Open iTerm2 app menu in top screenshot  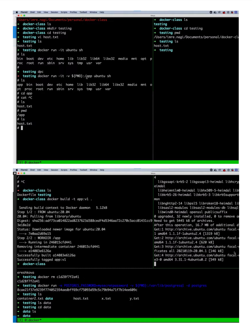(x=24, y=12)
